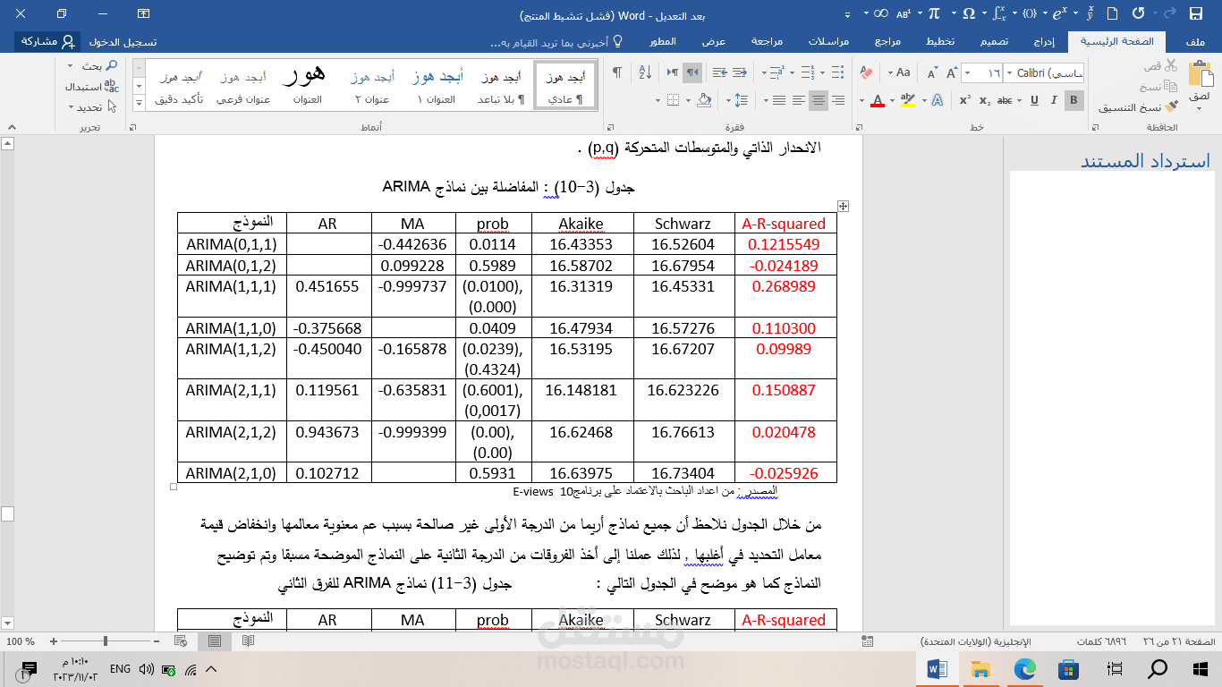1222x687 pixels.
Task: Clear all formatting eraser icon
Action: click(865, 72)
